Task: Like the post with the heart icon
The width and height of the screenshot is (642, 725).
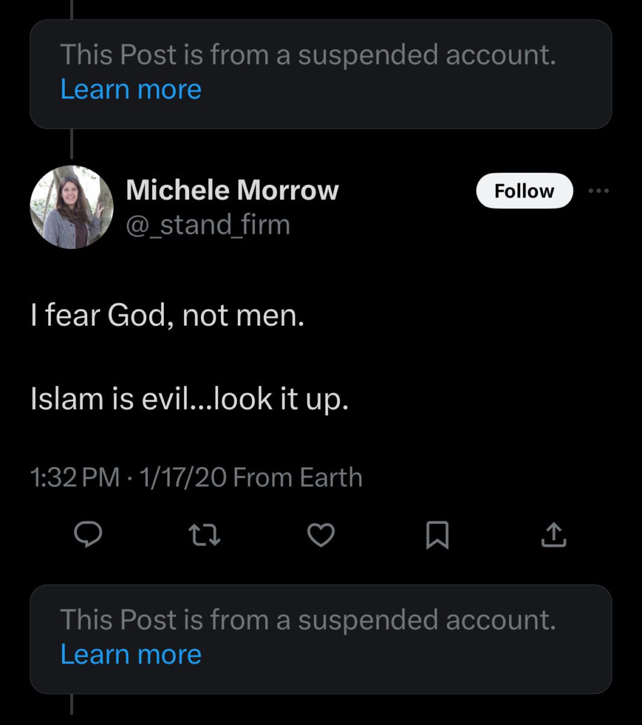Action: point(321,535)
